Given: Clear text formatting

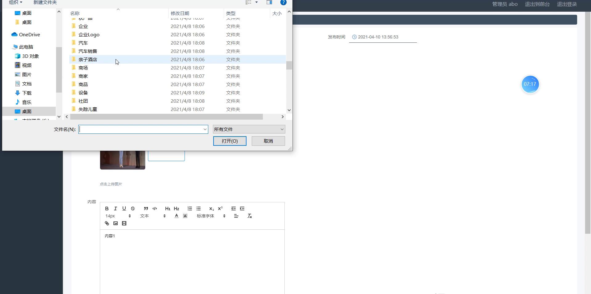Looking at the screenshot, I should click(250, 216).
